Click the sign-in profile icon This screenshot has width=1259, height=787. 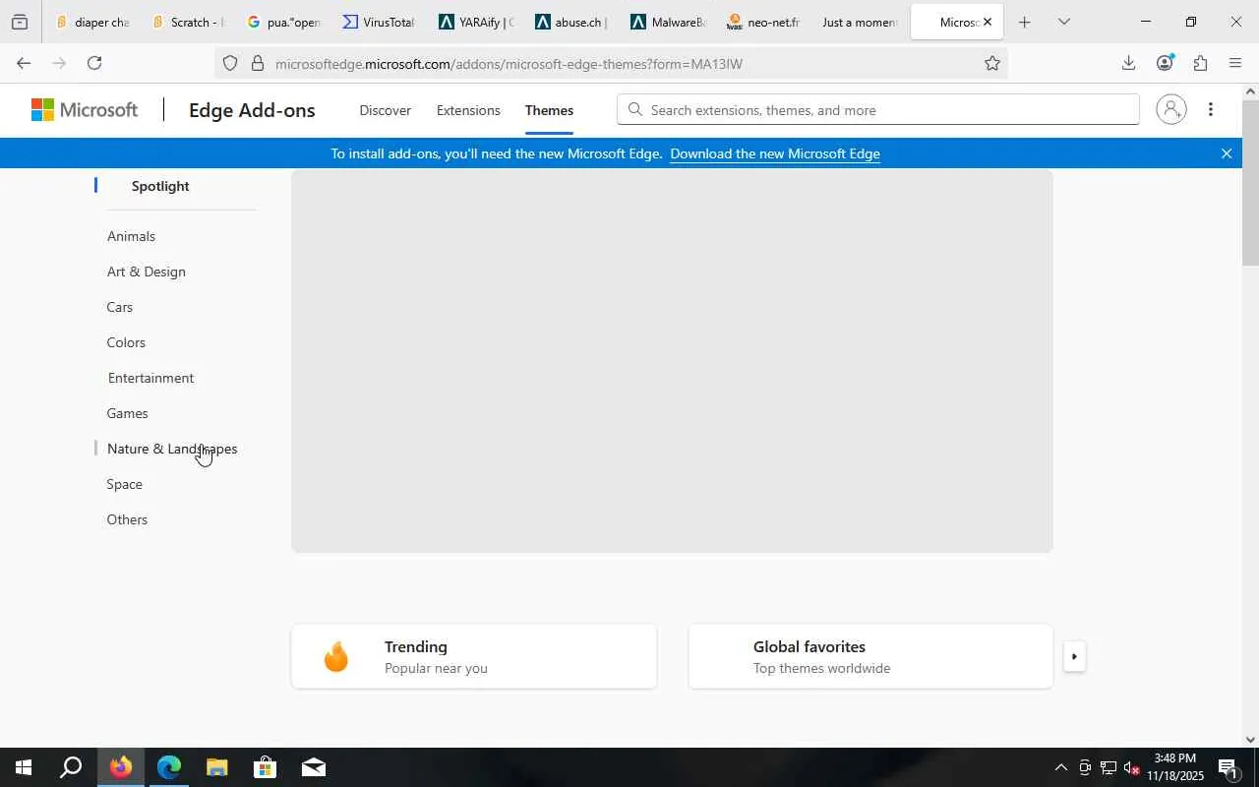(1170, 109)
